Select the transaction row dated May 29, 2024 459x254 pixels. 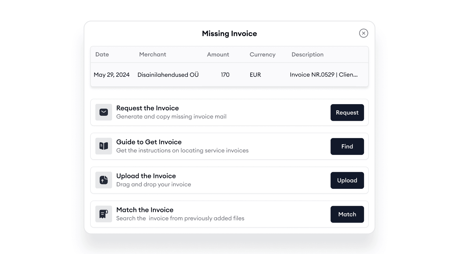(229, 75)
